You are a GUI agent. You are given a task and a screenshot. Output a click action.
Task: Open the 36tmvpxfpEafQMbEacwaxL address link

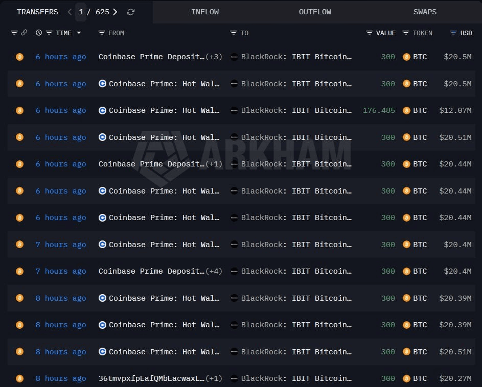tap(151, 378)
